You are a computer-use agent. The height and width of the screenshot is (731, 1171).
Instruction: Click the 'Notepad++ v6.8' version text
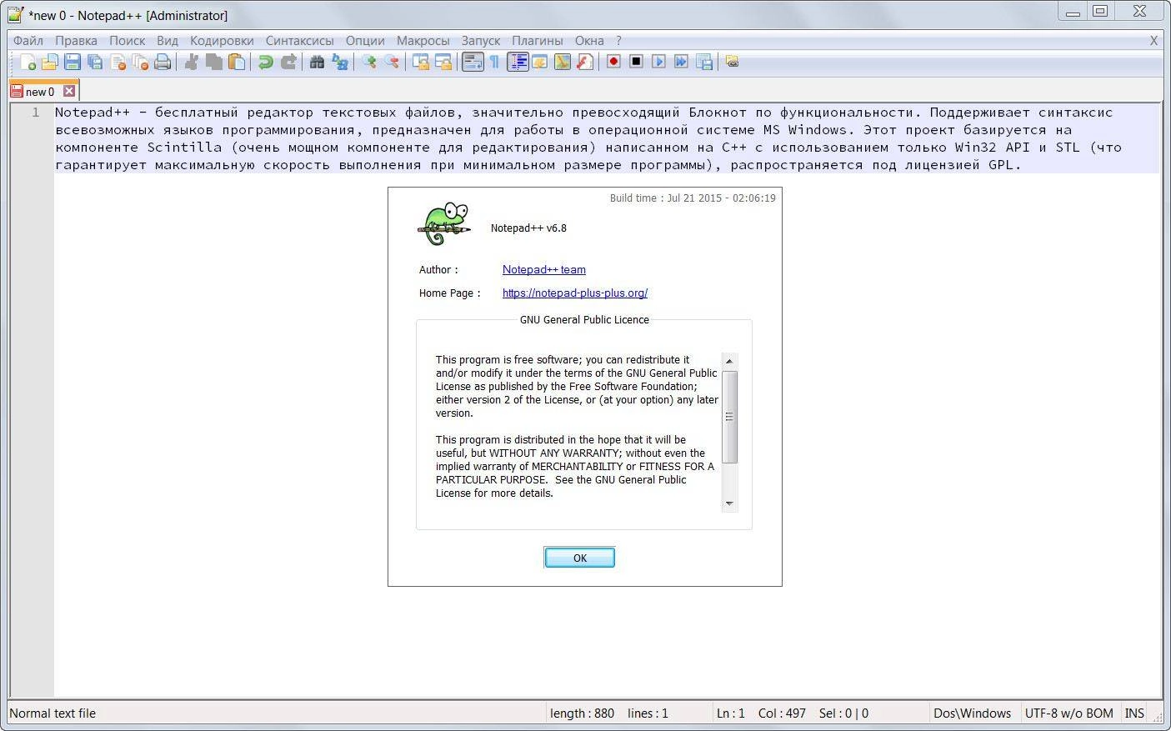coord(528,228)
